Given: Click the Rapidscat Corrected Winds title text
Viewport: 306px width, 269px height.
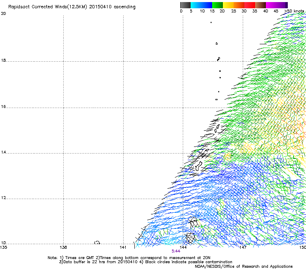Looking at the screenshot, I should point(72,7).
